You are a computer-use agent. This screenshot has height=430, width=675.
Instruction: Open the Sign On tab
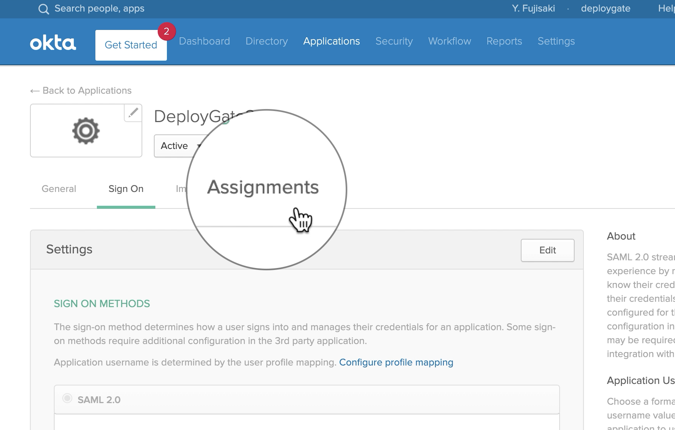[x=126, y=189]
